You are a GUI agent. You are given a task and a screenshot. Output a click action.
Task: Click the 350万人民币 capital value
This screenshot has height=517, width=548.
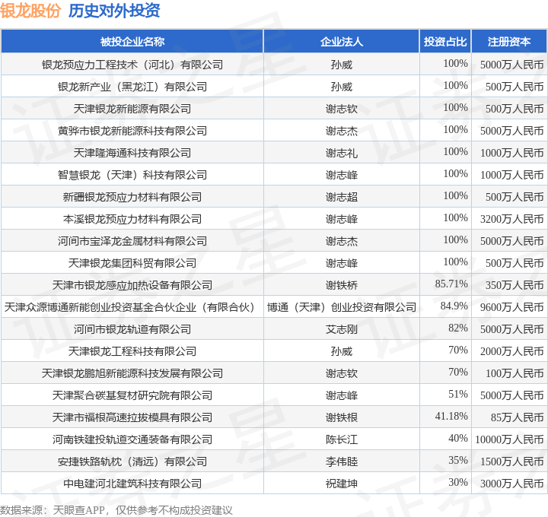[515, 285]
